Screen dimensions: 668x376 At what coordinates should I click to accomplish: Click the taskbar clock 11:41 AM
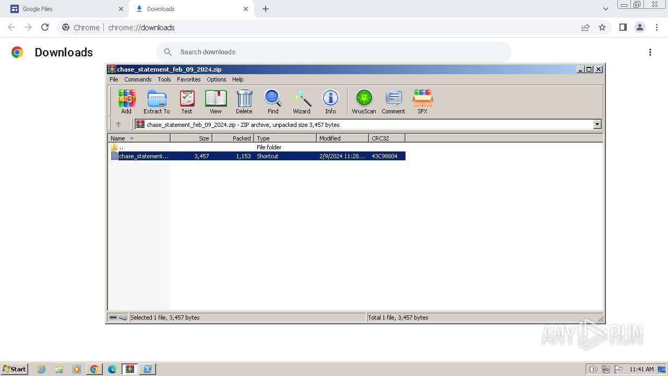click(x=641, y=369)
